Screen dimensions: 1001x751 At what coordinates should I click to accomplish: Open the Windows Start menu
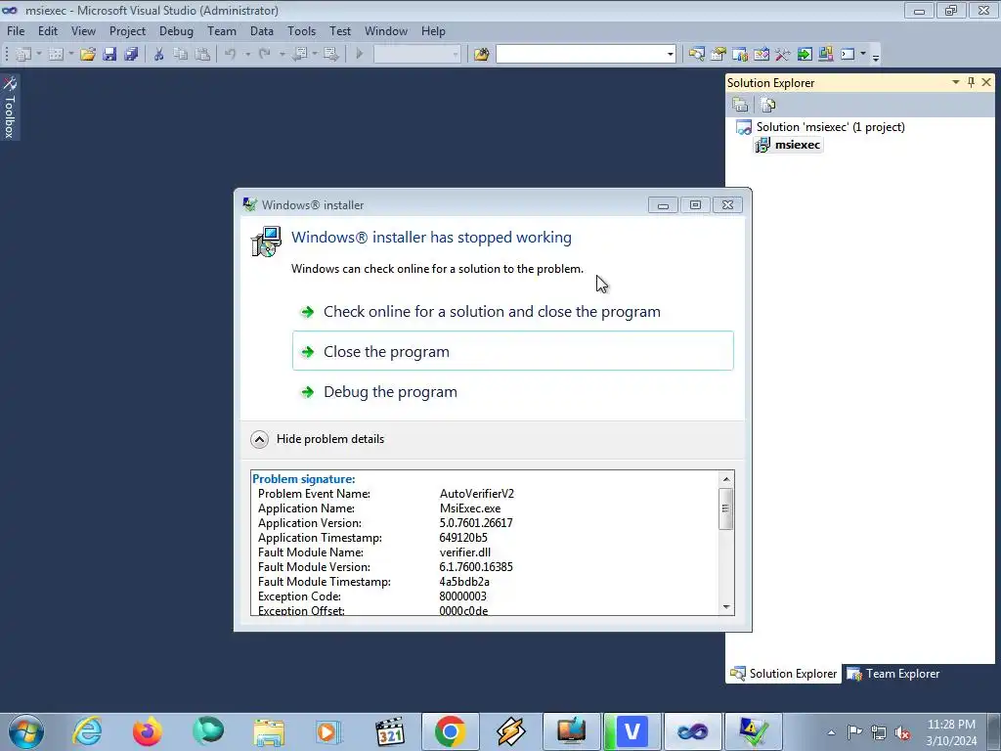pos(26,731)
